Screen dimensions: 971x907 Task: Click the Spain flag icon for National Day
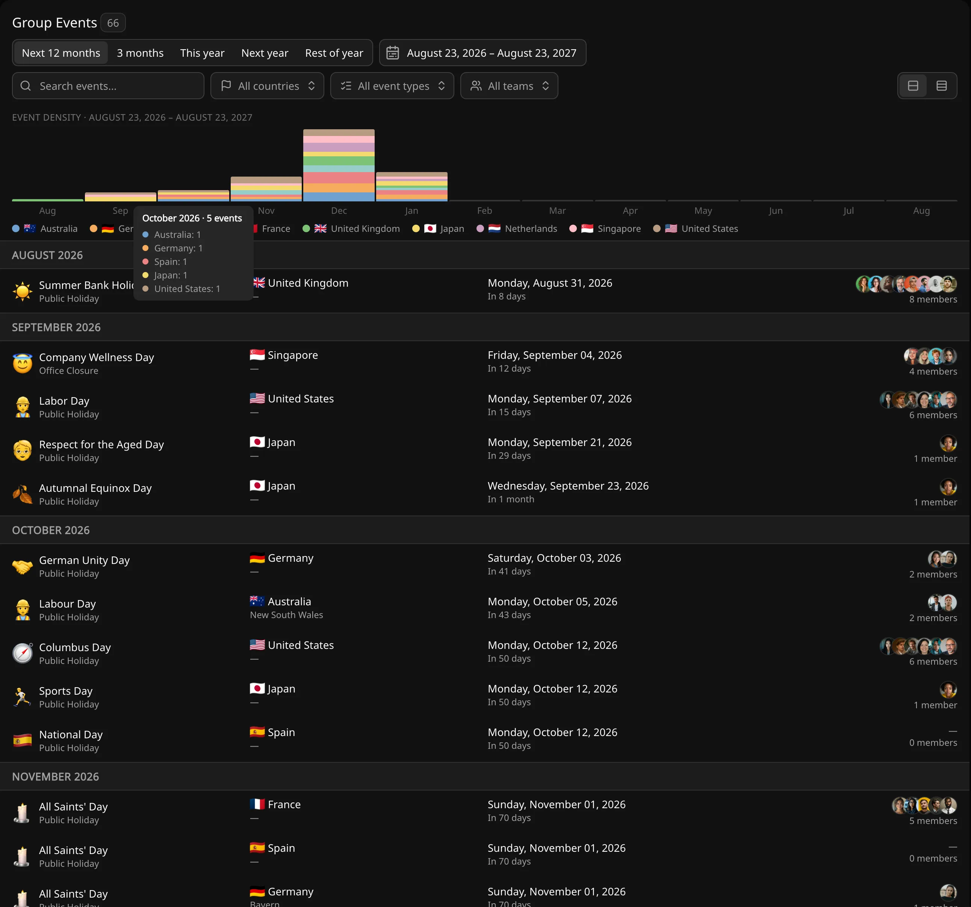pyautogui.click(x=23, y=741)
